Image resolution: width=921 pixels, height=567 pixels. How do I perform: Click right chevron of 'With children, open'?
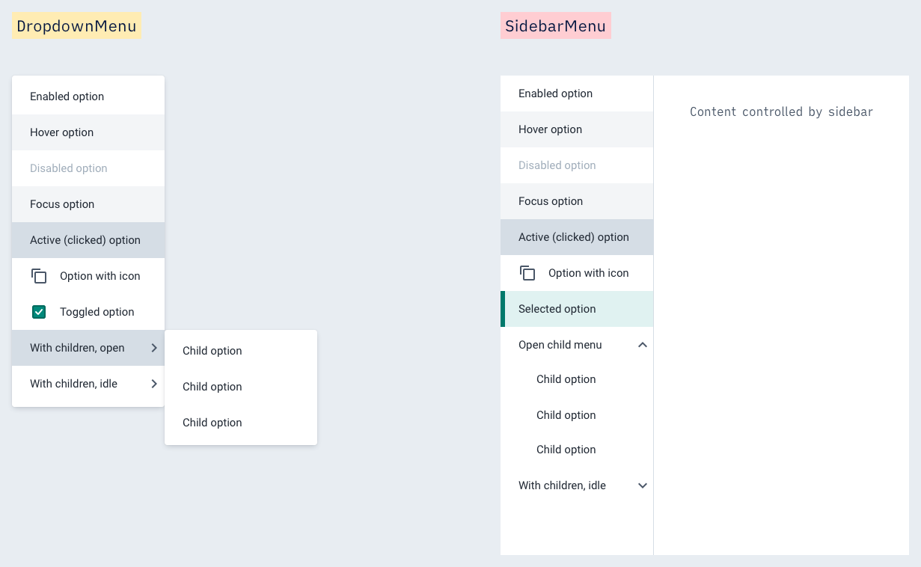pos(154,348)
